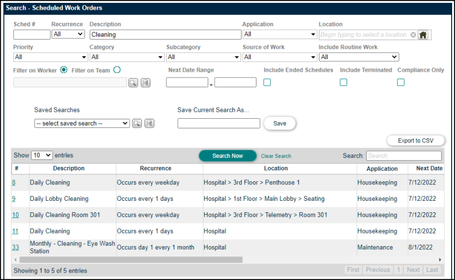
Task: Click the worker search magnifier icon
Action: click(x=133, y=83)
